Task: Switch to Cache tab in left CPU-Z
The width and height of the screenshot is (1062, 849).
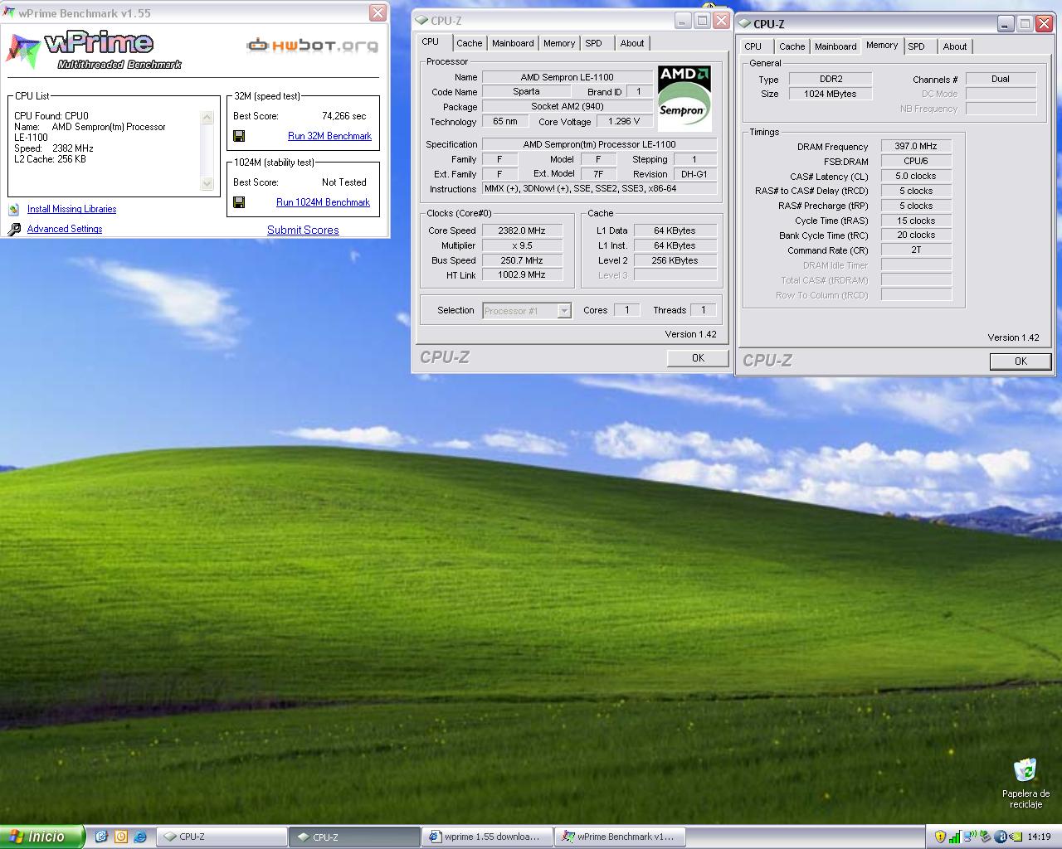Action: pyautogui.click(x=469, y=43)
